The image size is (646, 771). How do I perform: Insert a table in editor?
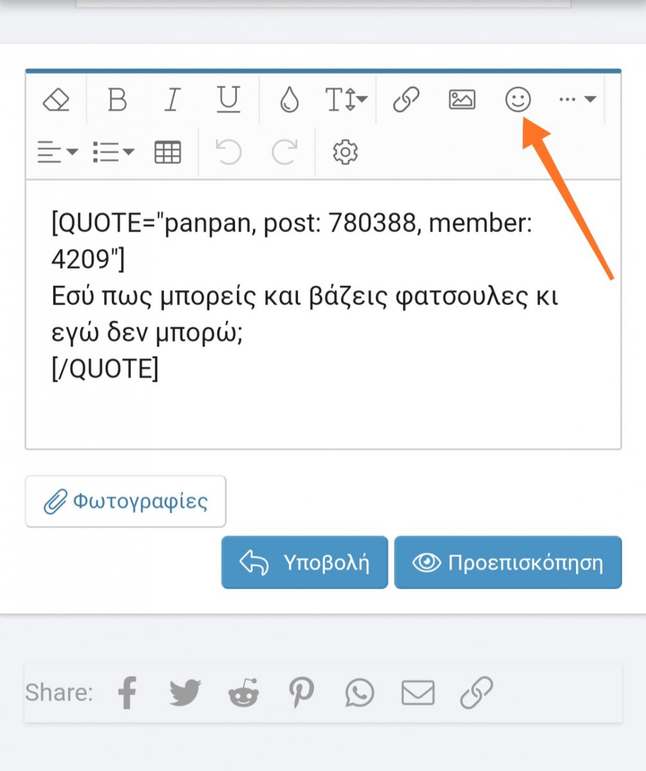(x=168, y=152)
